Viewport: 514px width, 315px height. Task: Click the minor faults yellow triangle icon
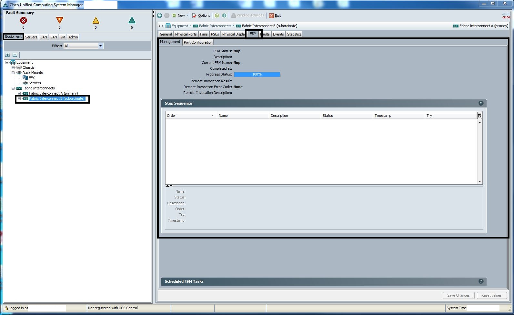point(96,21)
